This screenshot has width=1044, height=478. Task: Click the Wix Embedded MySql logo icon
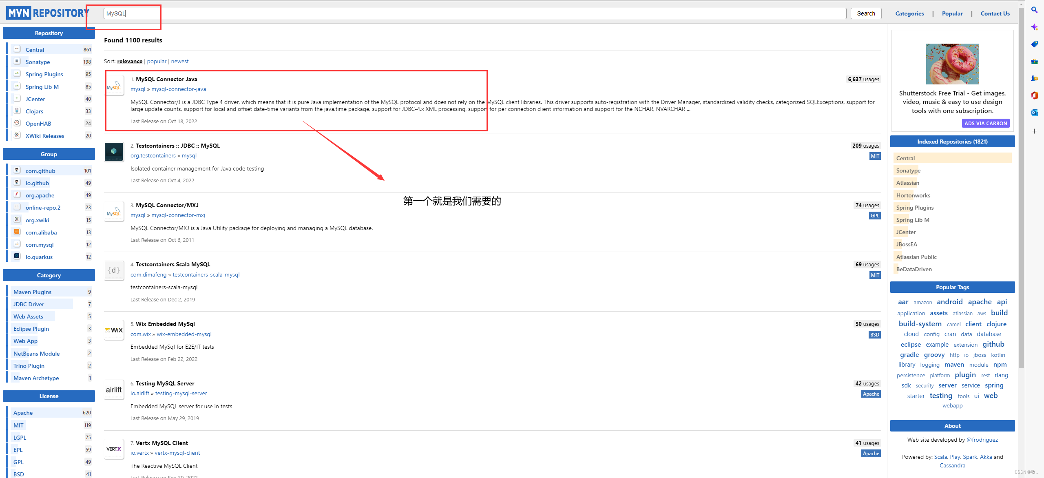pos(114,330)
